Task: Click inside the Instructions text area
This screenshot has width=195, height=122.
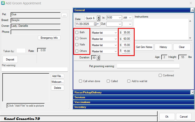Action: 161,29
